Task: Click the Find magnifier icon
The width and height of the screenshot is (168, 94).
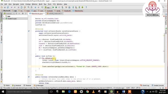Action: tap(29, 7)
